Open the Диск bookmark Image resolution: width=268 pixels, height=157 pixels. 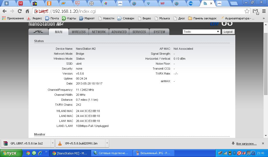179,18
